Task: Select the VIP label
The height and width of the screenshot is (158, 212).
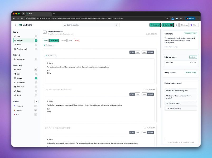Action: coord(26,115)
